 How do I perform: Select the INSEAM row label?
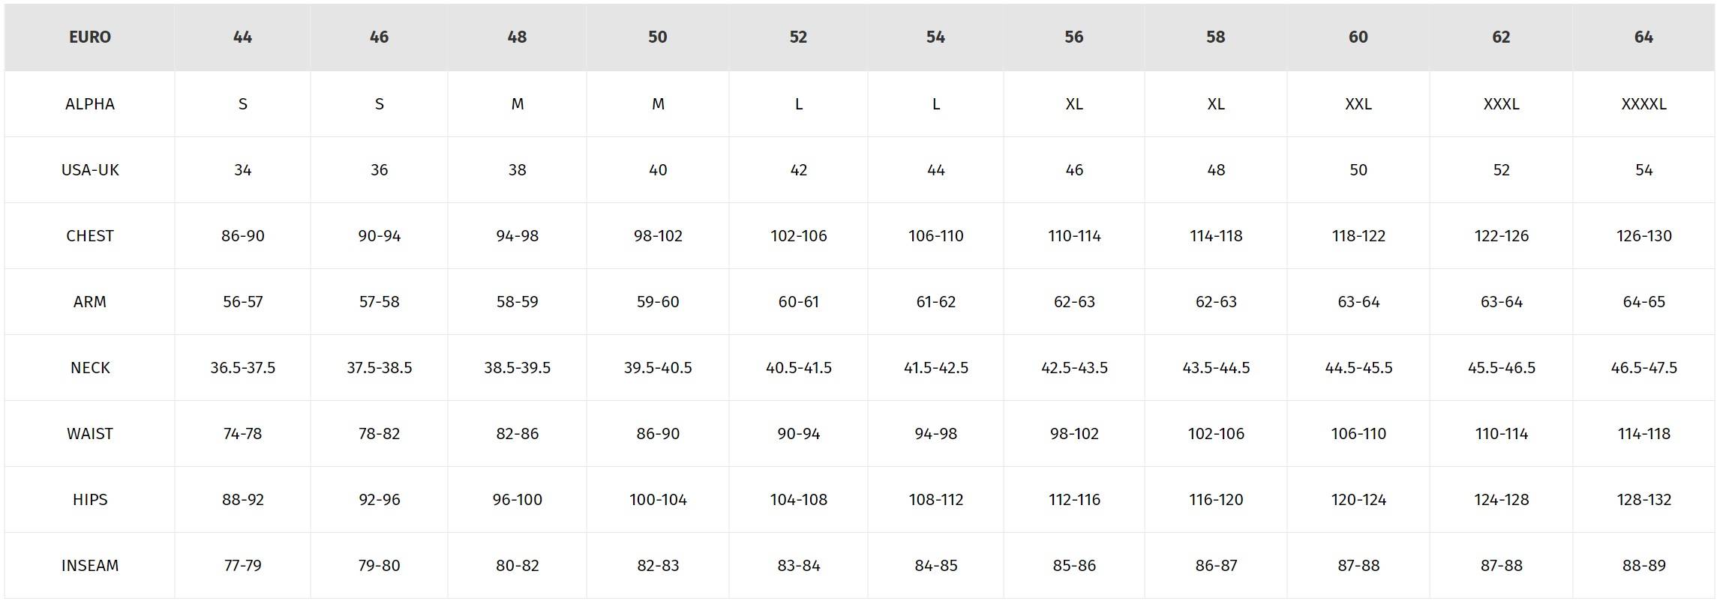[x=89, y=566]
